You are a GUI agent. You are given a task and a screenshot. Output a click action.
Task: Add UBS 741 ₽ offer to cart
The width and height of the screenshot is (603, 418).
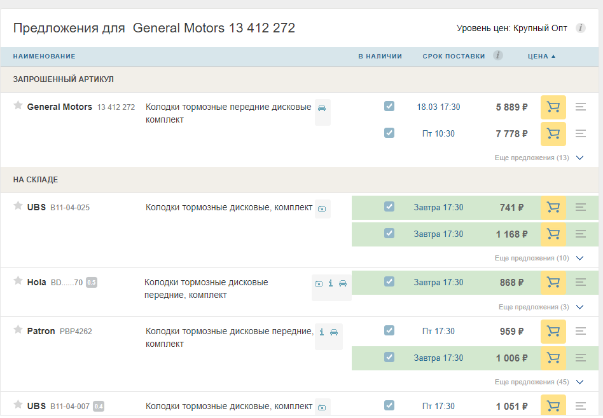click(553, 208)
